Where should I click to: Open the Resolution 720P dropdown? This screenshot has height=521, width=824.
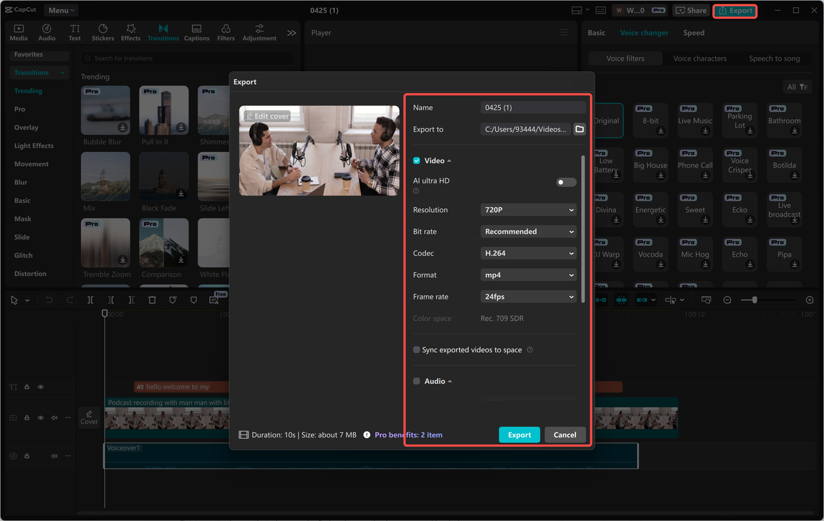click(x=529, y=210)
